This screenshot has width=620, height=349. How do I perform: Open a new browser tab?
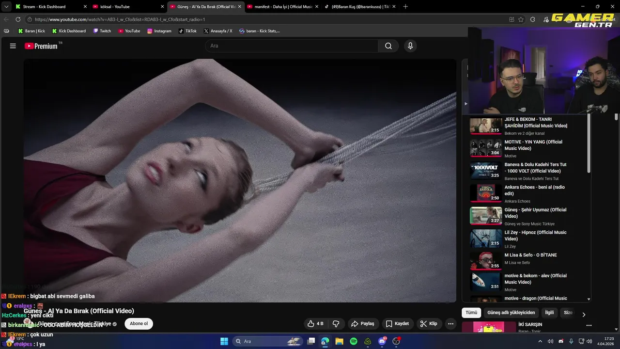click(x=405, y=7)
